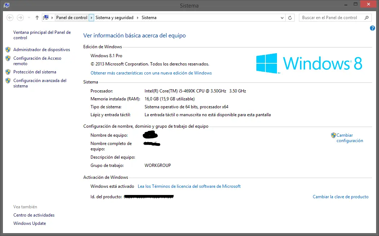Click the shield icon beside Administrador de dispositivos
379x236 pixels.
8,50
